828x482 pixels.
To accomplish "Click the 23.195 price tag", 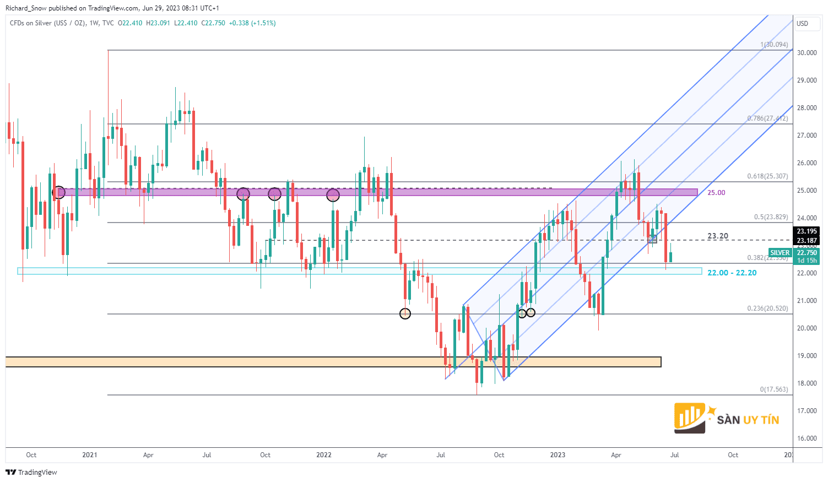I will tap(807, 231).
